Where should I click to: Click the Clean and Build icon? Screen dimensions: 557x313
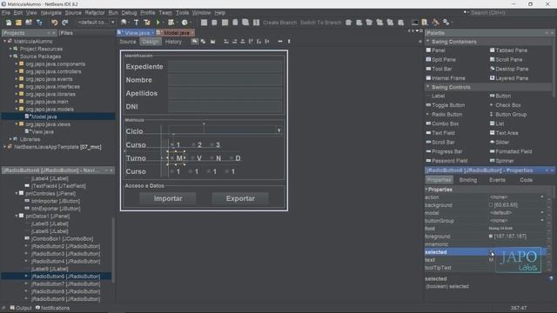tap(147, 23)
